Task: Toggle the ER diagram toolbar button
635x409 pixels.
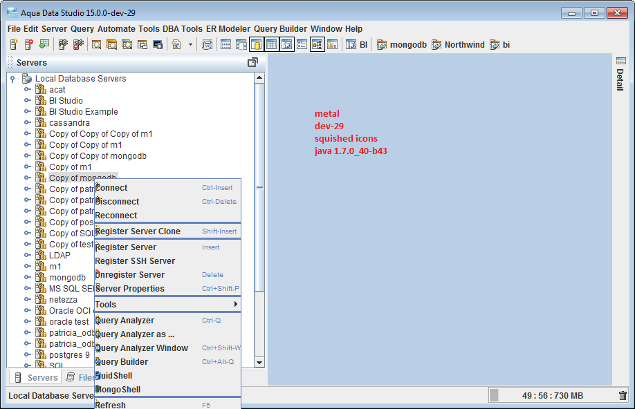Action: pos(317,44)
